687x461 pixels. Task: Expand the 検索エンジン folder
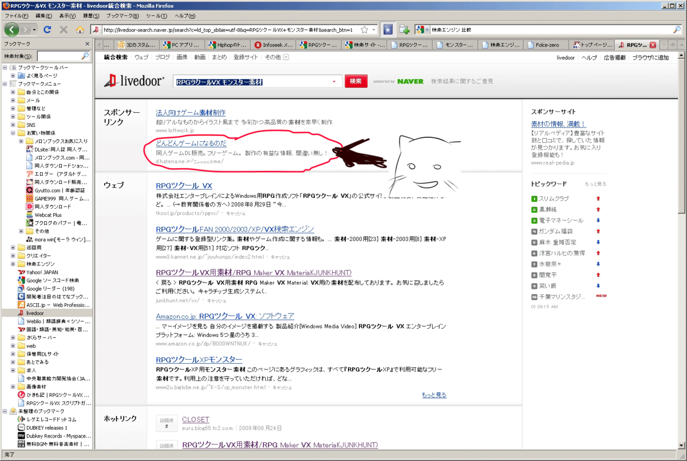pos(13,264)
